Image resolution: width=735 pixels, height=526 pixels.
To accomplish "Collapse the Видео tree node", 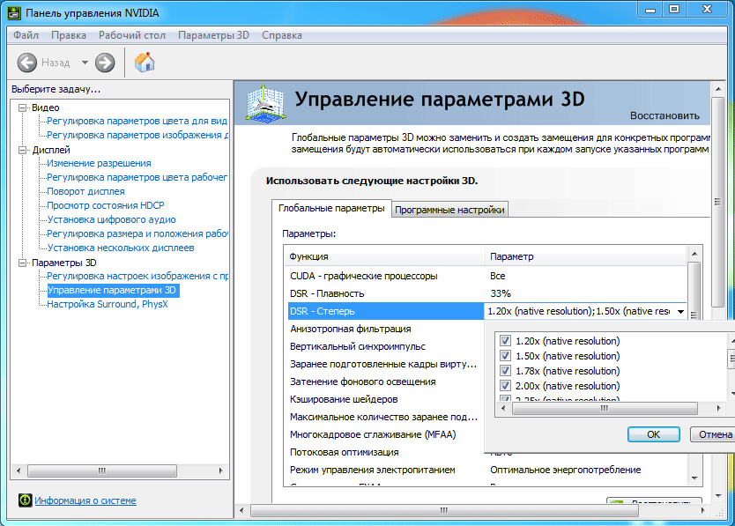I will coord(22,107).
